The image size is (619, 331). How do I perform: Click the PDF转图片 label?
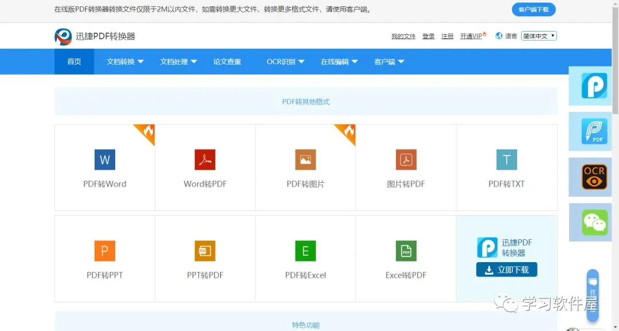305,184
